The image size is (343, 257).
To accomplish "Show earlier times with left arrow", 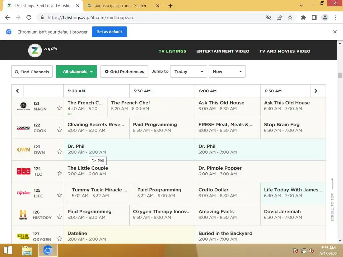I will point(17,91).
